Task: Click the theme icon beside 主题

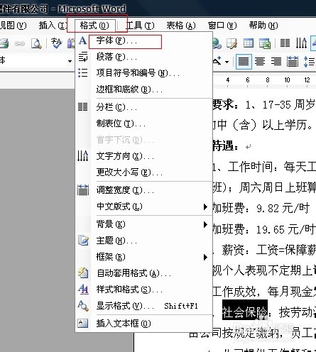Action: coord(83,241)
